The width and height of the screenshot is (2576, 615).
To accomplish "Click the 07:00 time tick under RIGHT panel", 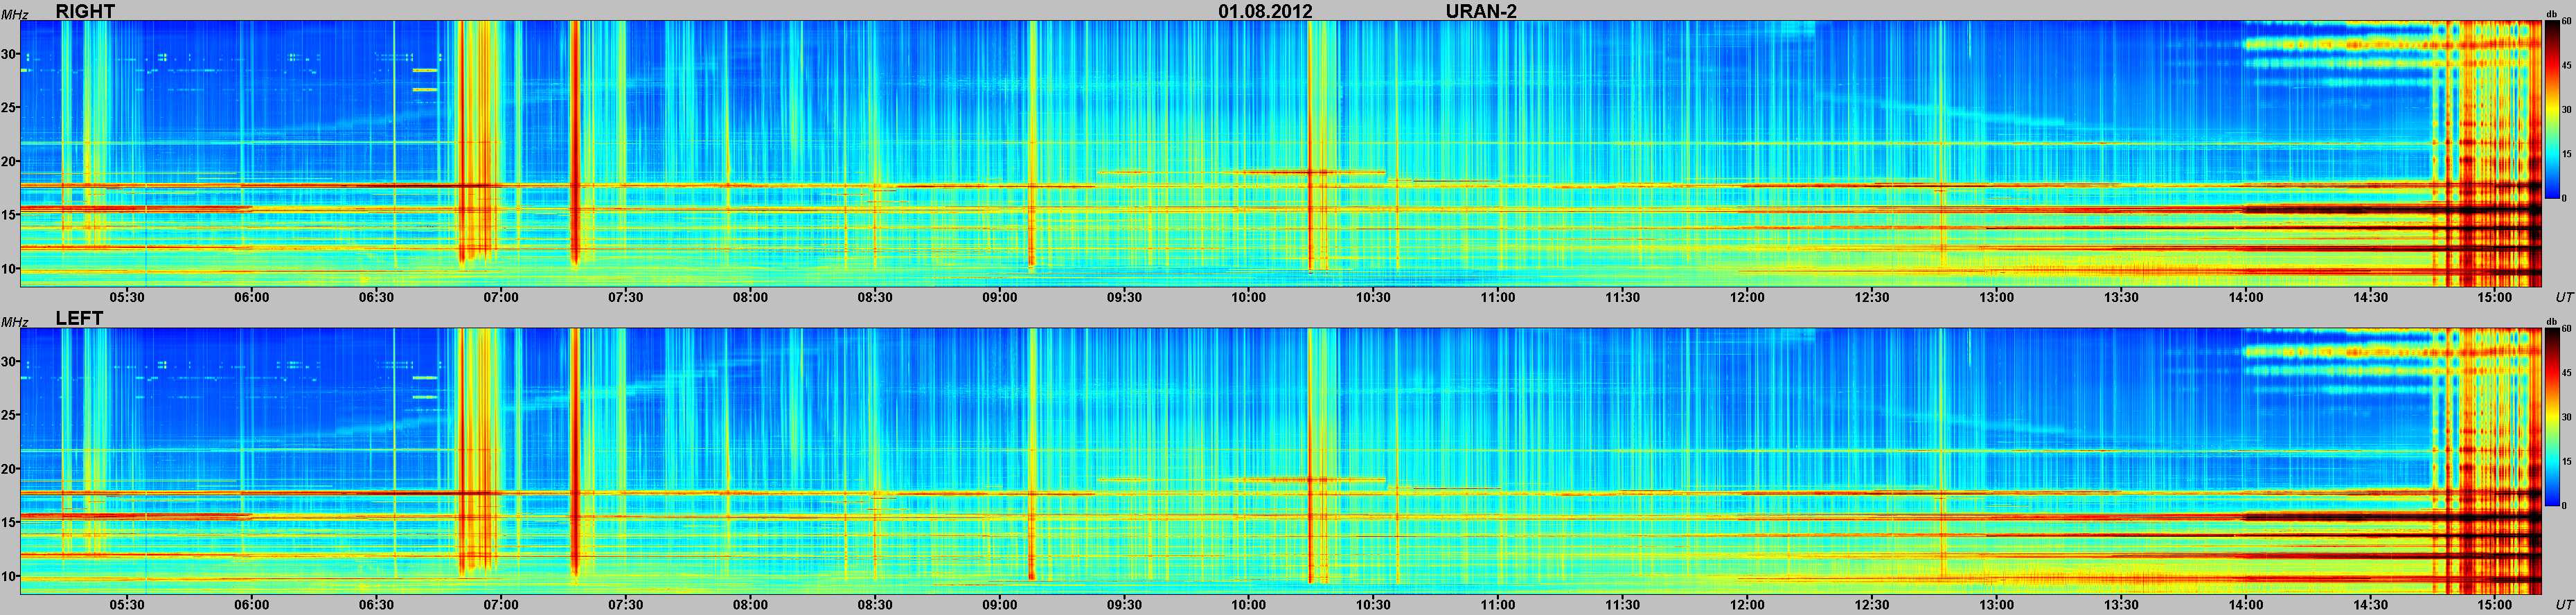I will (501, 297).
